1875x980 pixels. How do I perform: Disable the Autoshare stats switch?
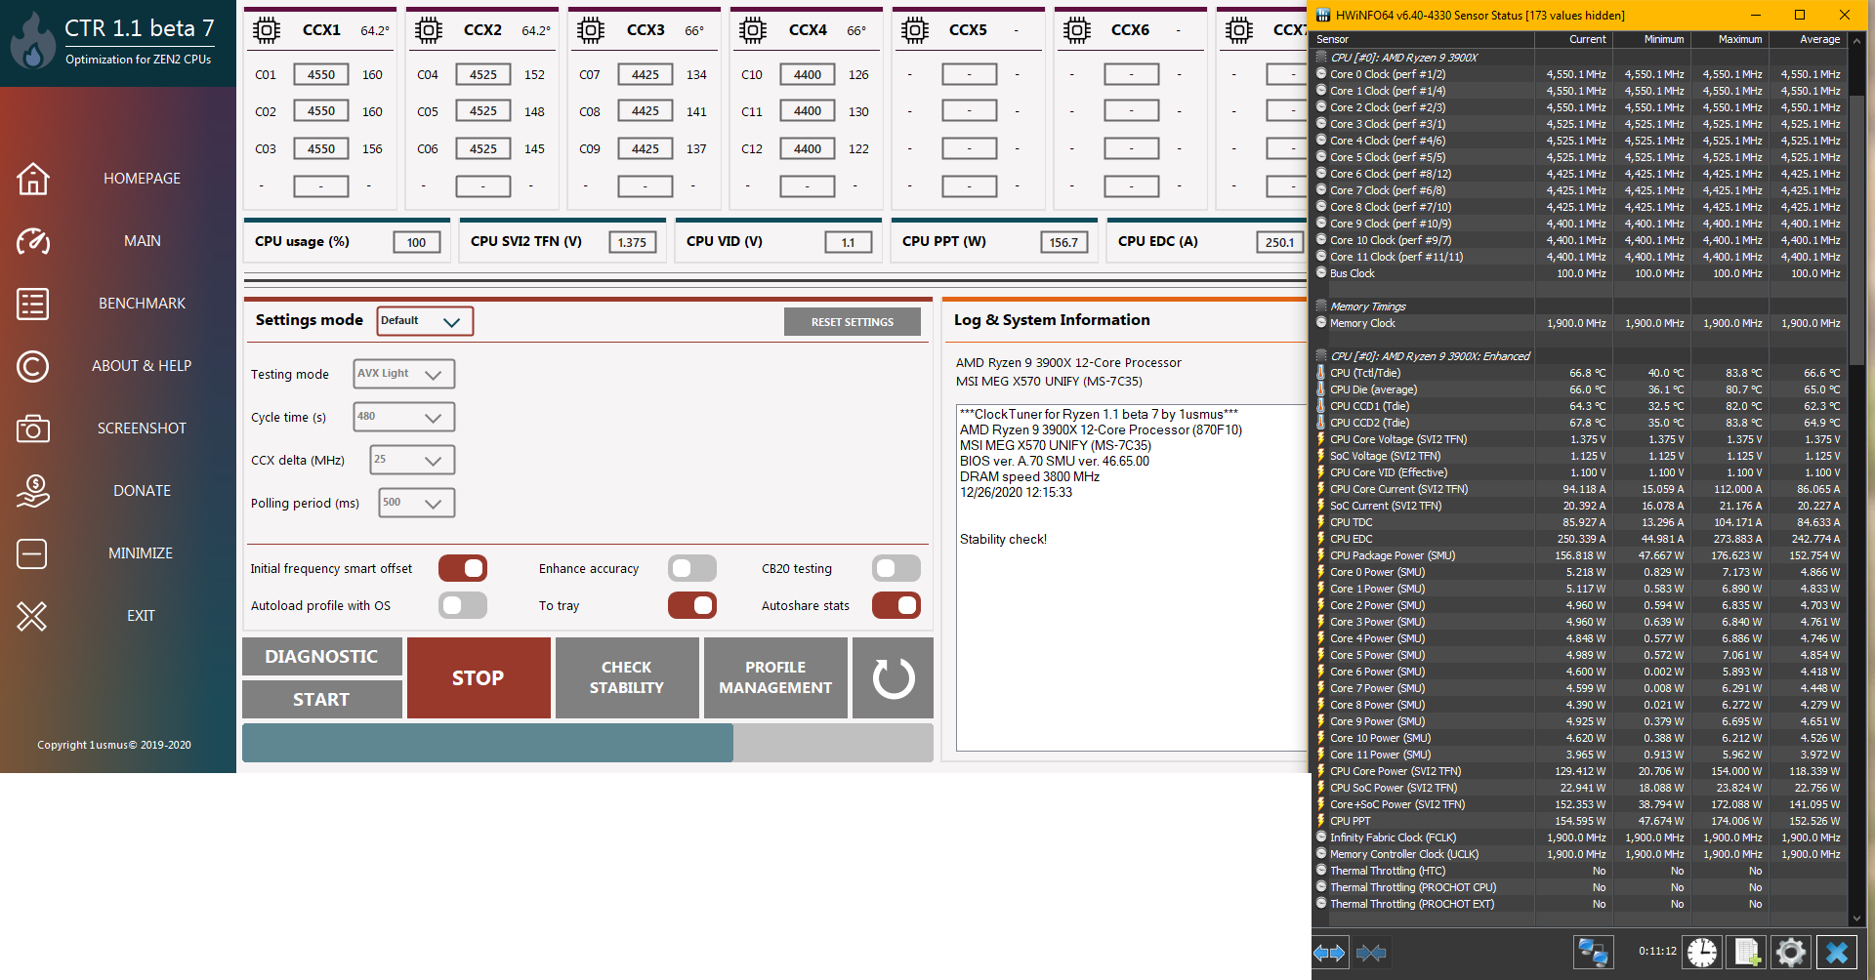[896, 605]
